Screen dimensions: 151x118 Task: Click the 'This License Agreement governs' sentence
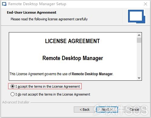[x=61, y=74]
